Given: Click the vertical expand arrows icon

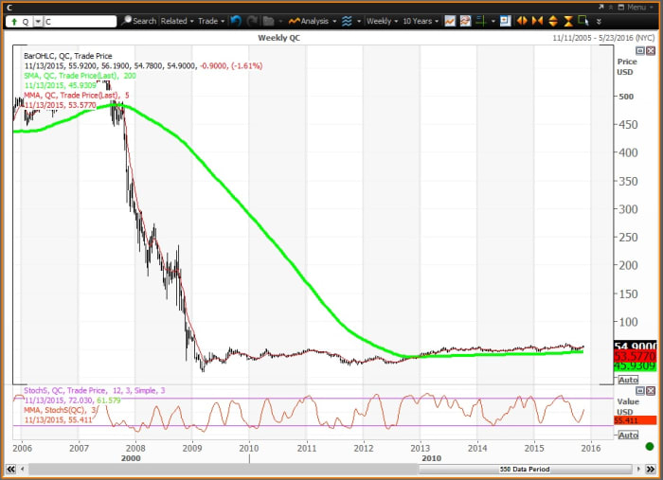Looking at the screenshot, I should (553, 21).
